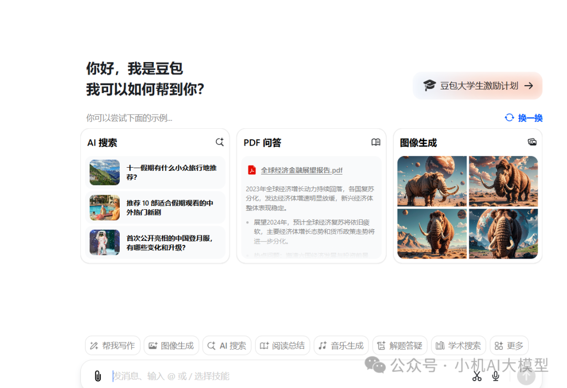Screen dimensions: 567x388
Task: Open the 更多 skills menu
Action: [x=509, y=345]
